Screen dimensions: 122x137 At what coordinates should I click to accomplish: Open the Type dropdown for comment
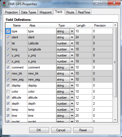pos(72,67)
